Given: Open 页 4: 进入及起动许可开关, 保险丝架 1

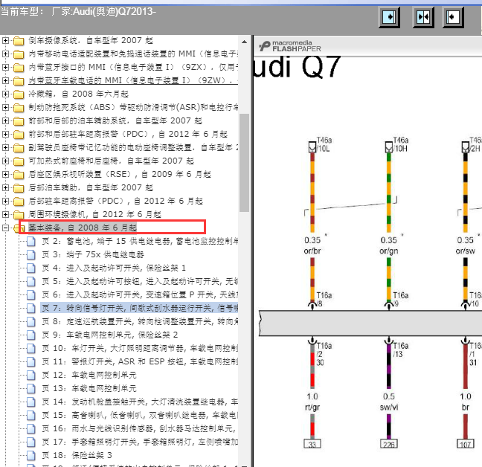Looking at the screenshot, I should [114, 268].
